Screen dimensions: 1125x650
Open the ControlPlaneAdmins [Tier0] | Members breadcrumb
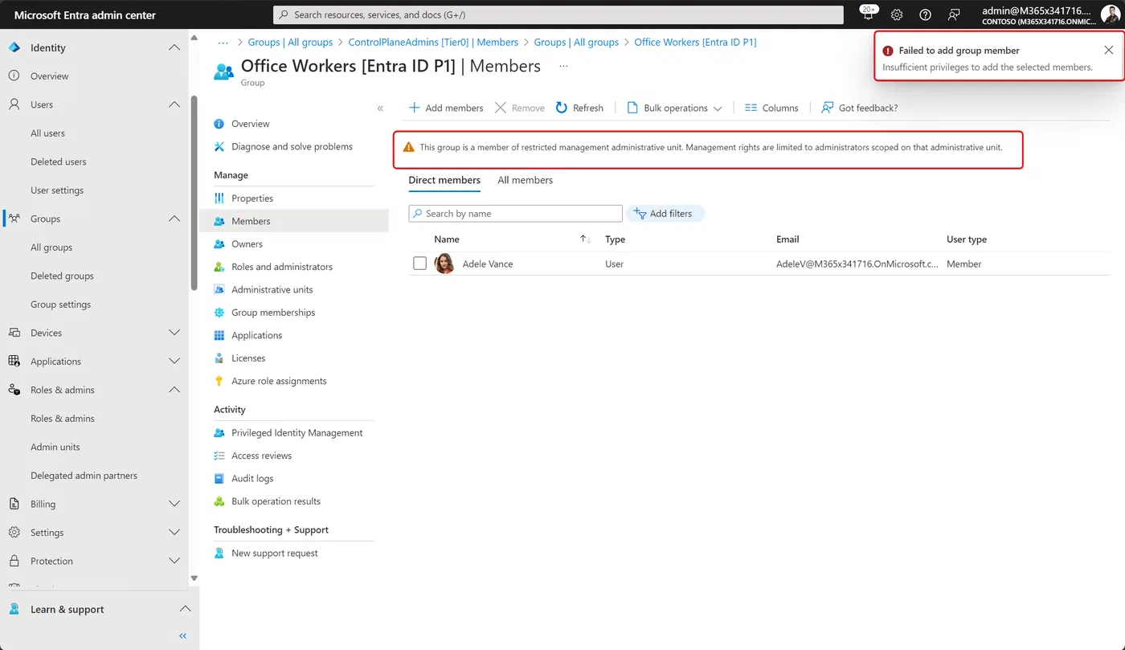pyautogui.click(x=433, y=42)
